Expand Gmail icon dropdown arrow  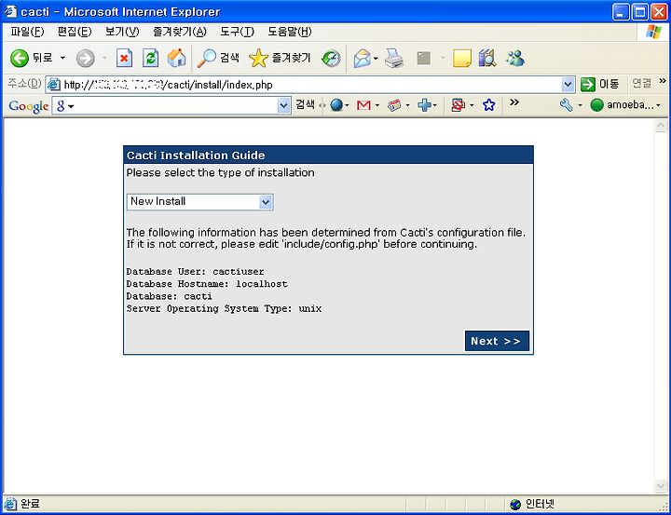[x=377, y=105]
